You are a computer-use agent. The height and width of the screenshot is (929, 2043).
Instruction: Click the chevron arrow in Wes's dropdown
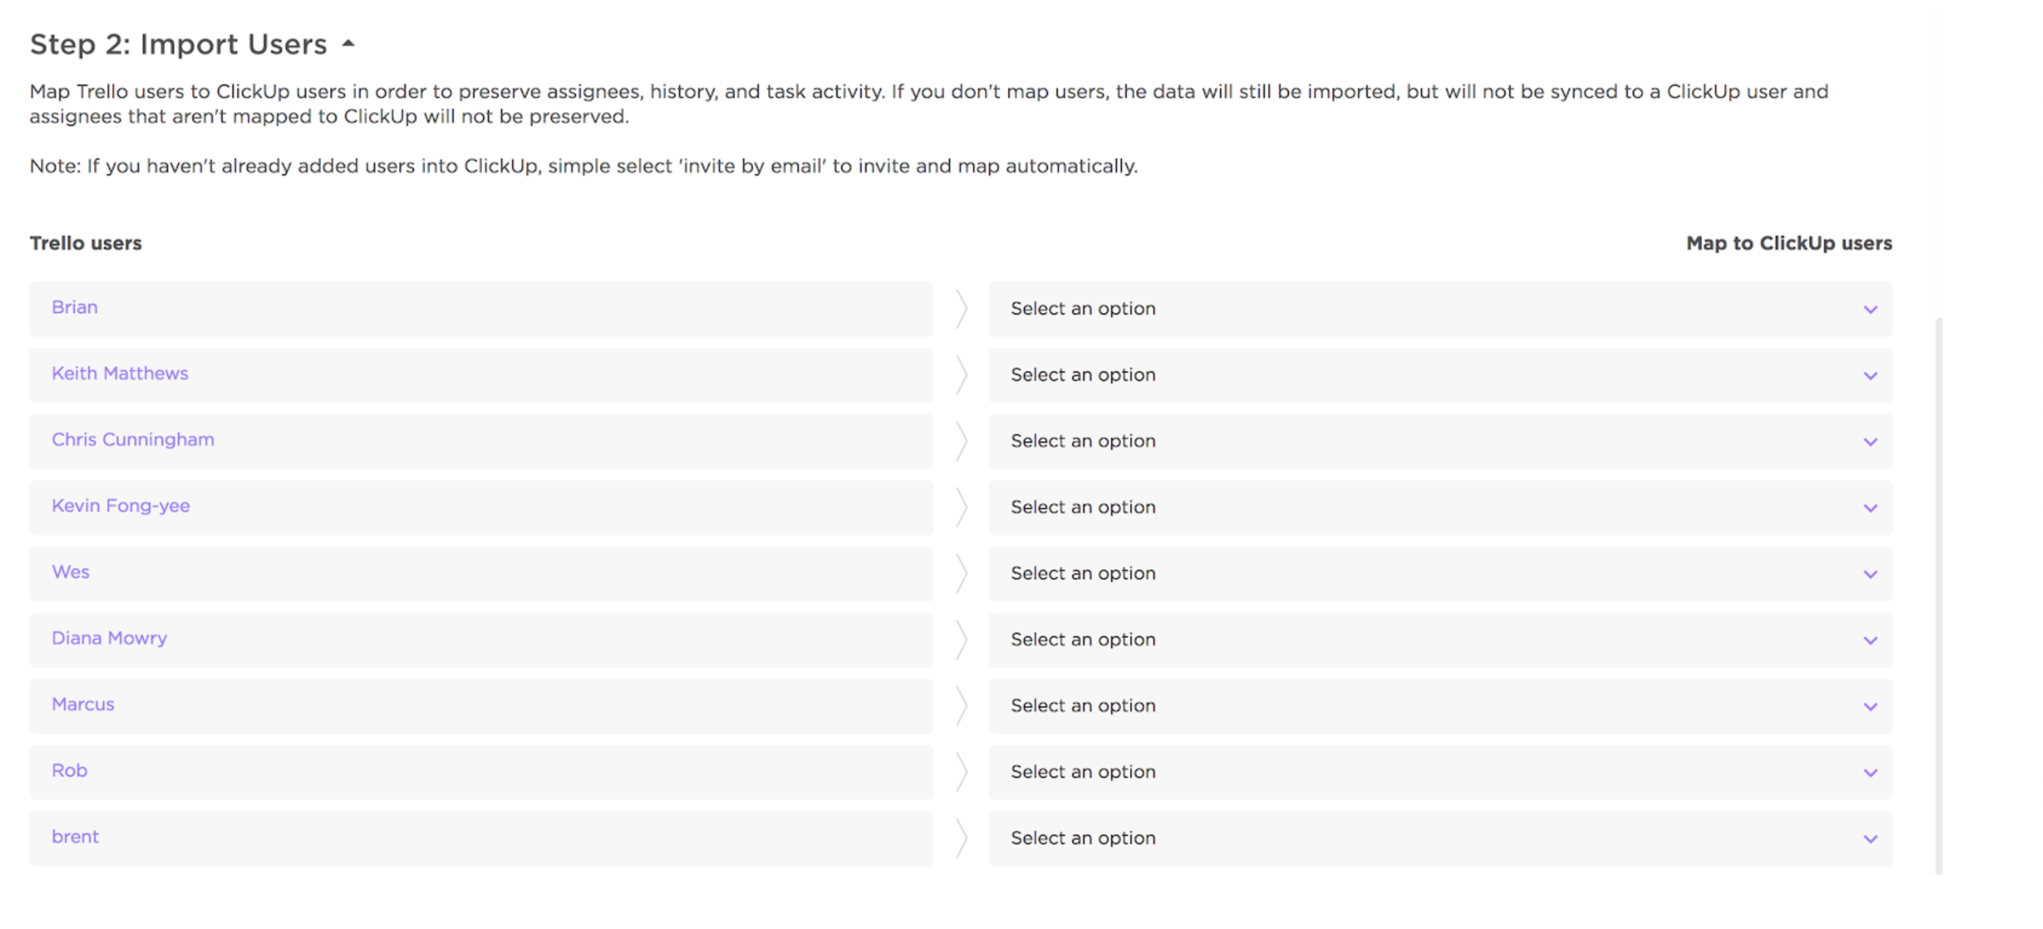(x=1869, y=575)
